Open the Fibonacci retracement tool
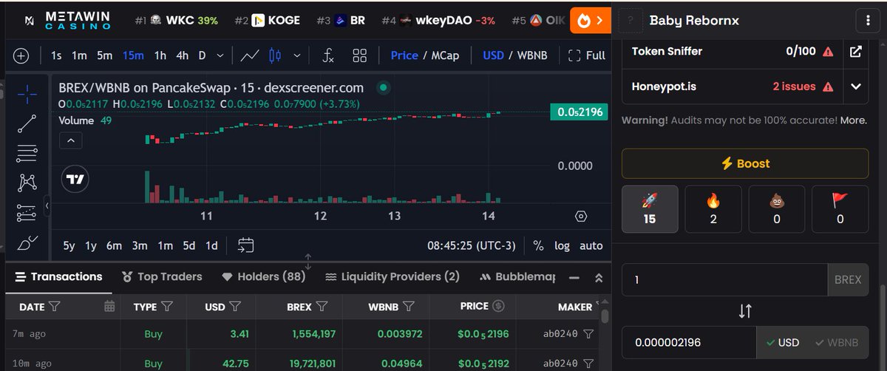The width and height of the screenshot is (887, 371). coord(27,154)
